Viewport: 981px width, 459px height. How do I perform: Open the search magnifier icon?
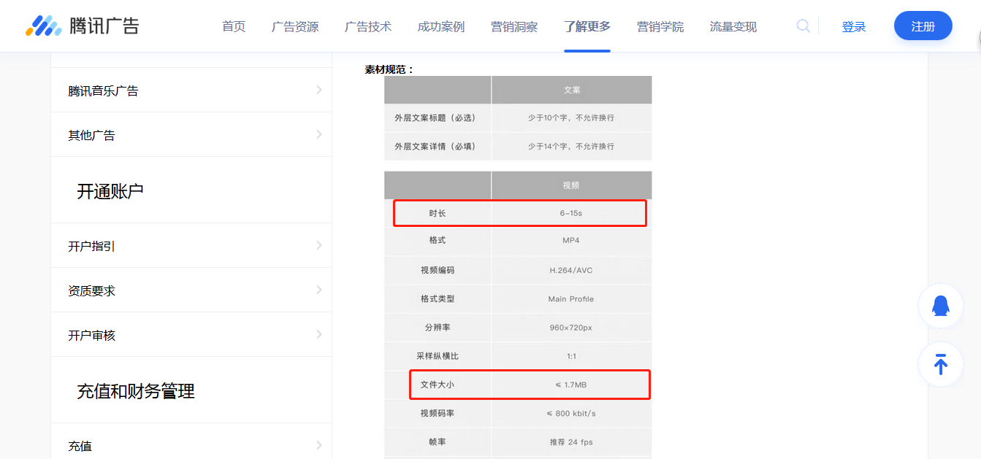point(803,26)
